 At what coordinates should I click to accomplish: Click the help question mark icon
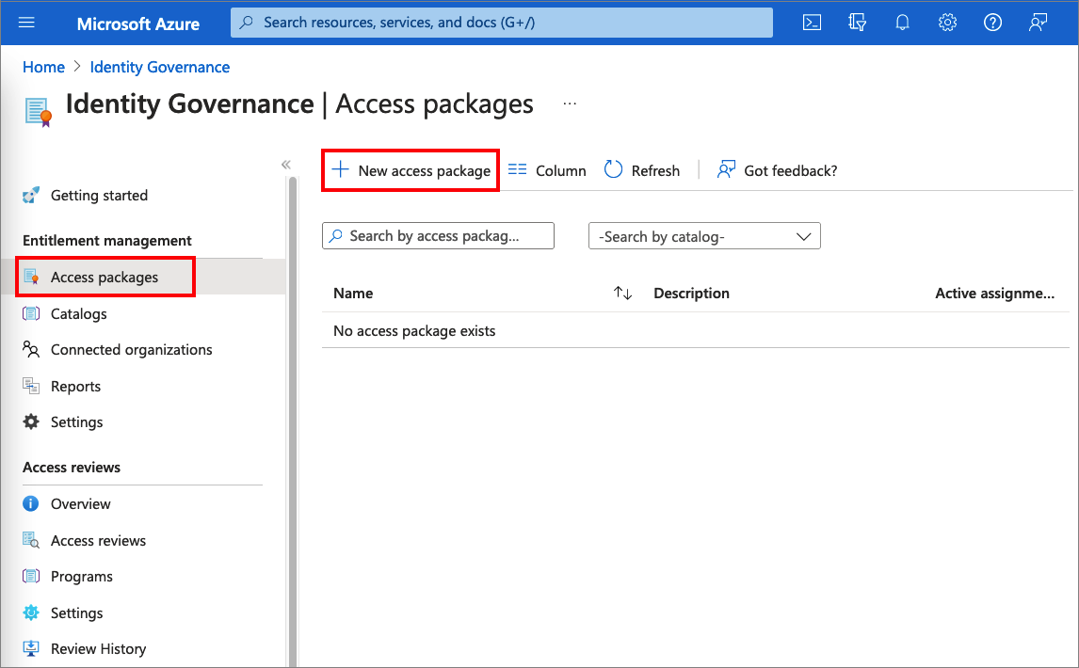(992, 23)
